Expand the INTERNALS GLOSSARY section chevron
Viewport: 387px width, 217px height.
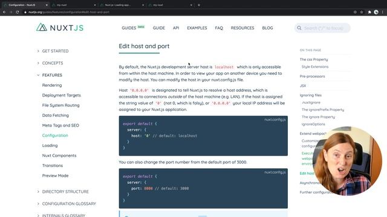(x=38, y=215)
